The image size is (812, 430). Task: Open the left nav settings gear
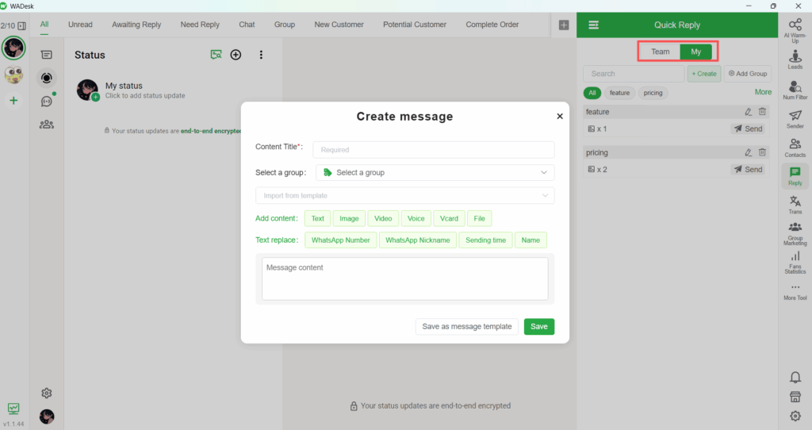point(47,394)
